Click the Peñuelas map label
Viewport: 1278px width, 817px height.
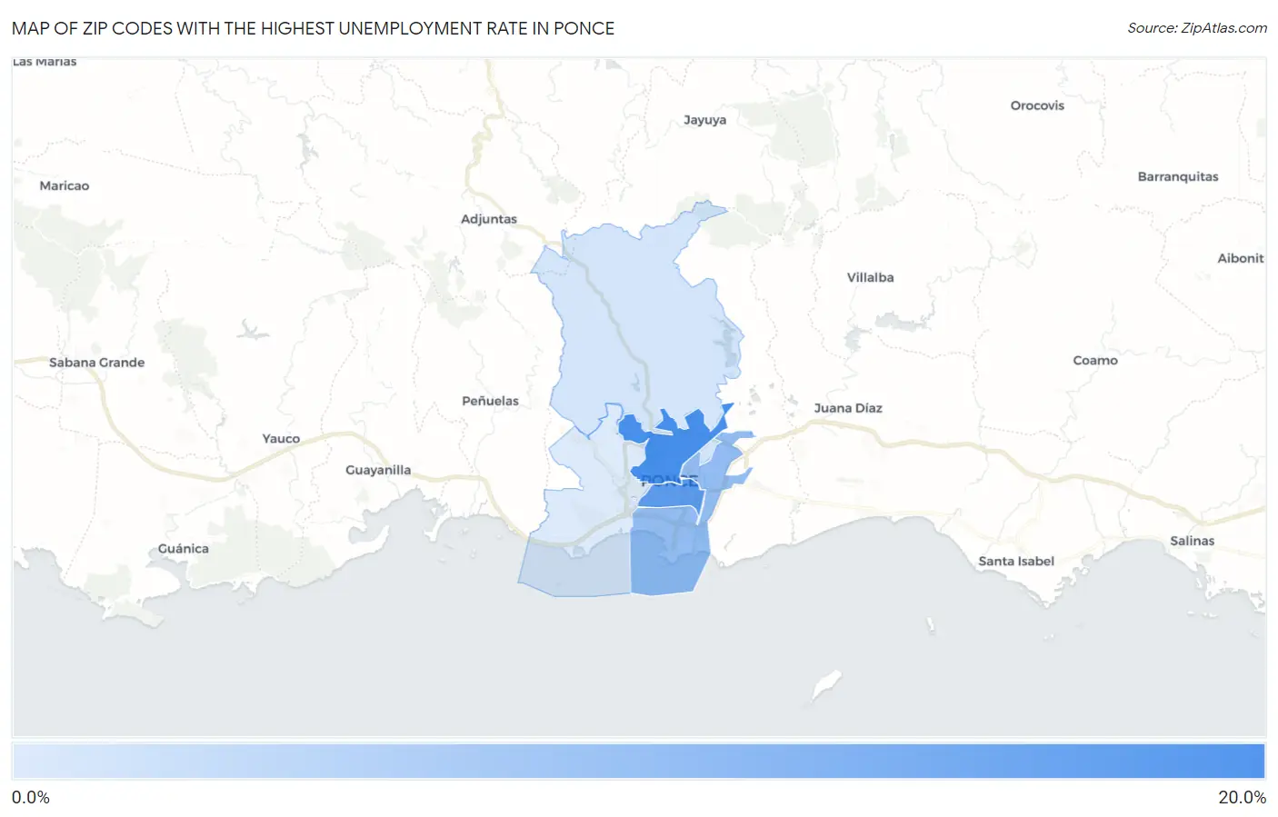pyautogui.click(x=490, y=401)
